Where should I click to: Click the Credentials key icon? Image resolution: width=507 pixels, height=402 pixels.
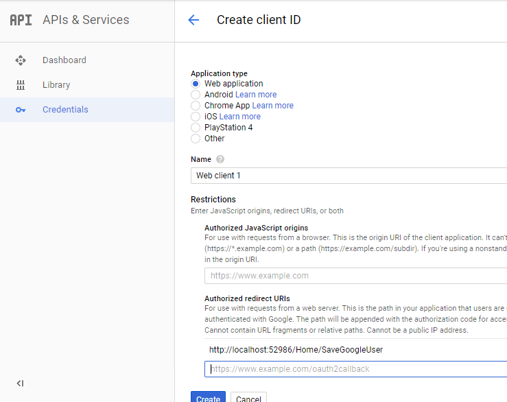(21, 110)
